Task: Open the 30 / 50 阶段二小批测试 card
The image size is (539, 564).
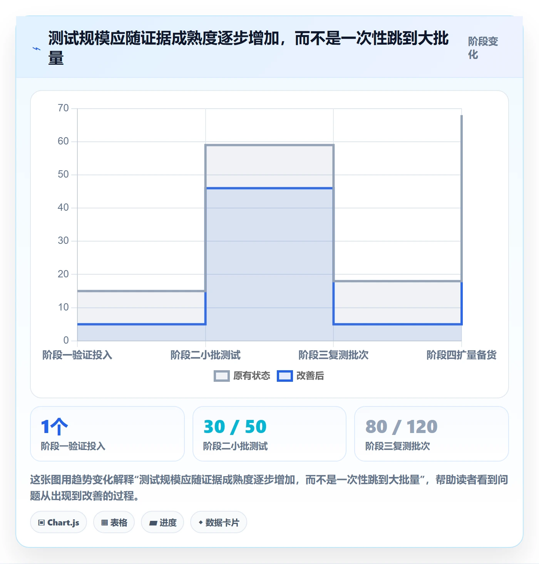Action: [x=269, y=434]
